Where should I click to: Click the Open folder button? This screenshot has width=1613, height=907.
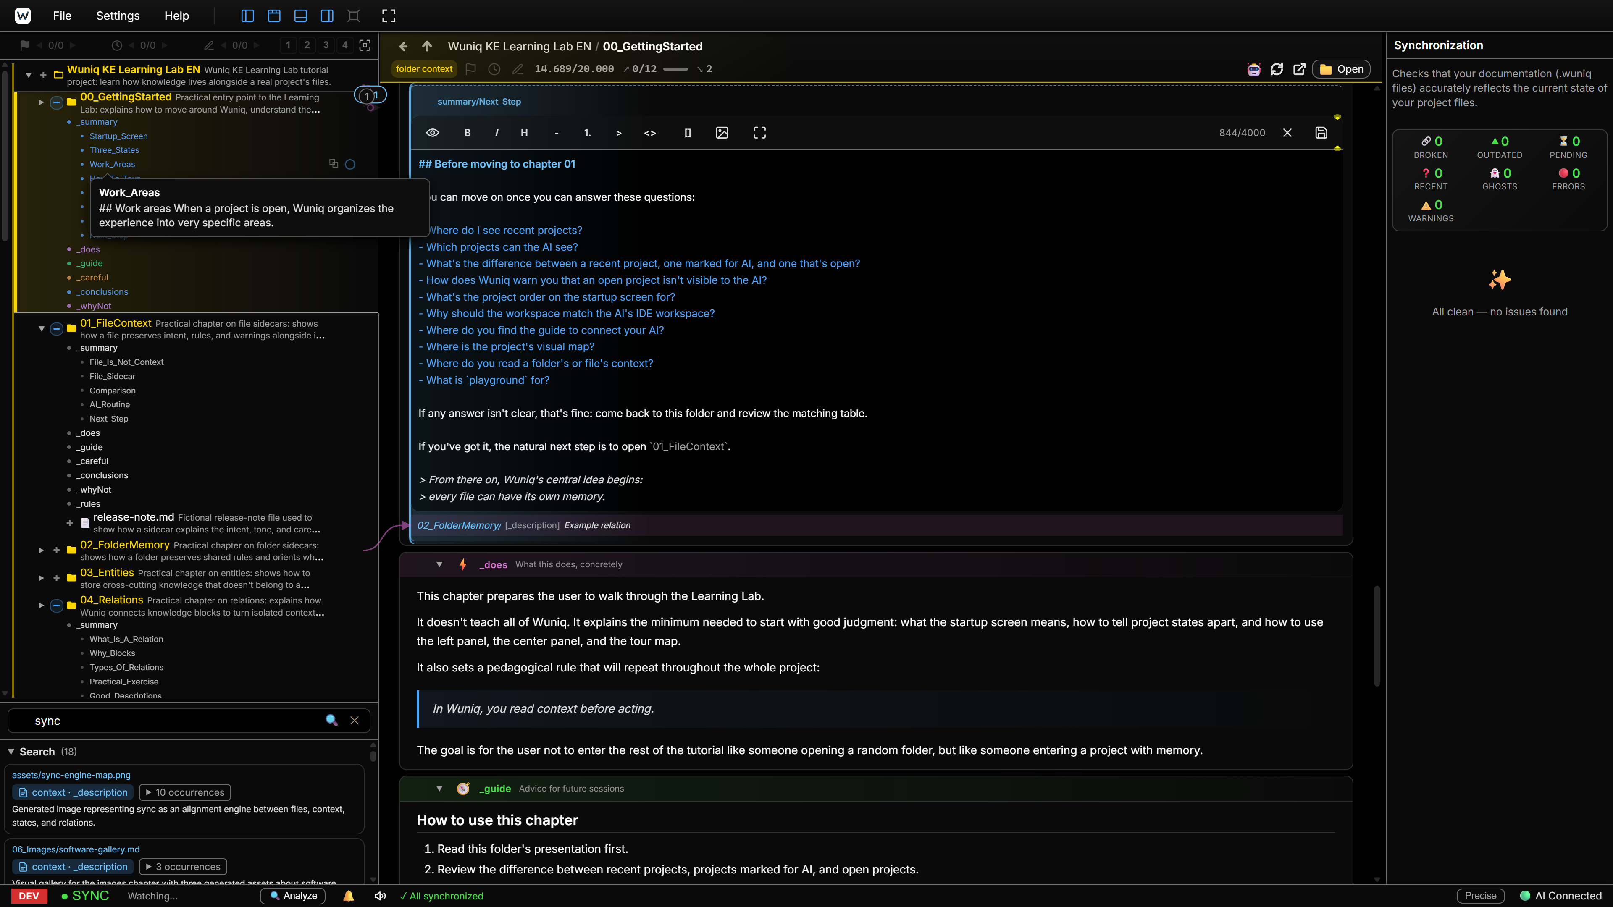(x=1341, y=69)
